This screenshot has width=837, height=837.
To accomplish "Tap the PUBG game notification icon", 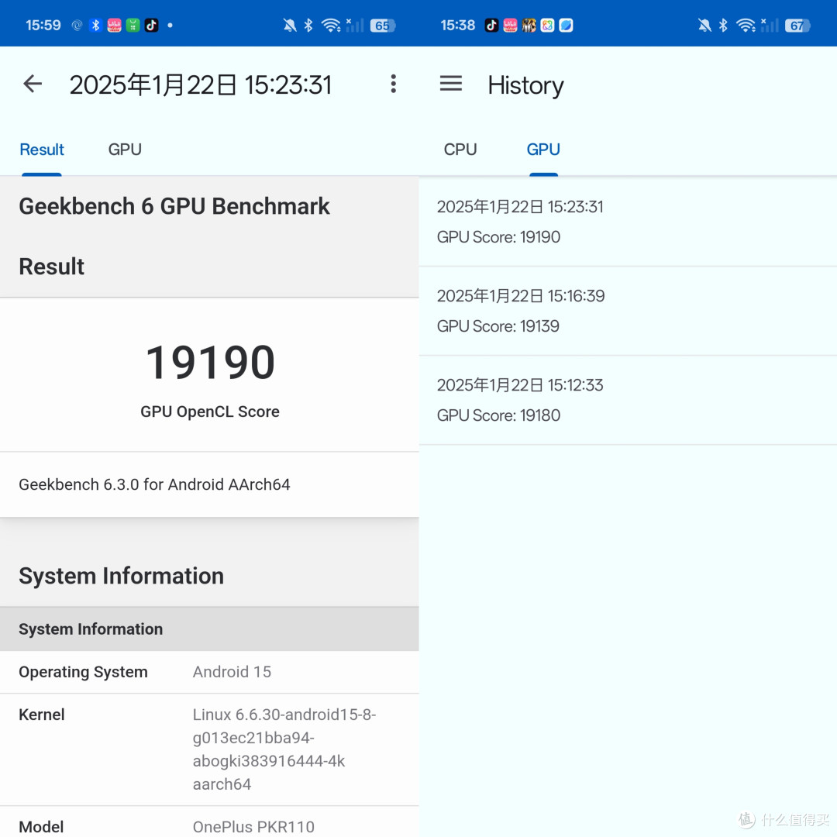I will (529, 25).
